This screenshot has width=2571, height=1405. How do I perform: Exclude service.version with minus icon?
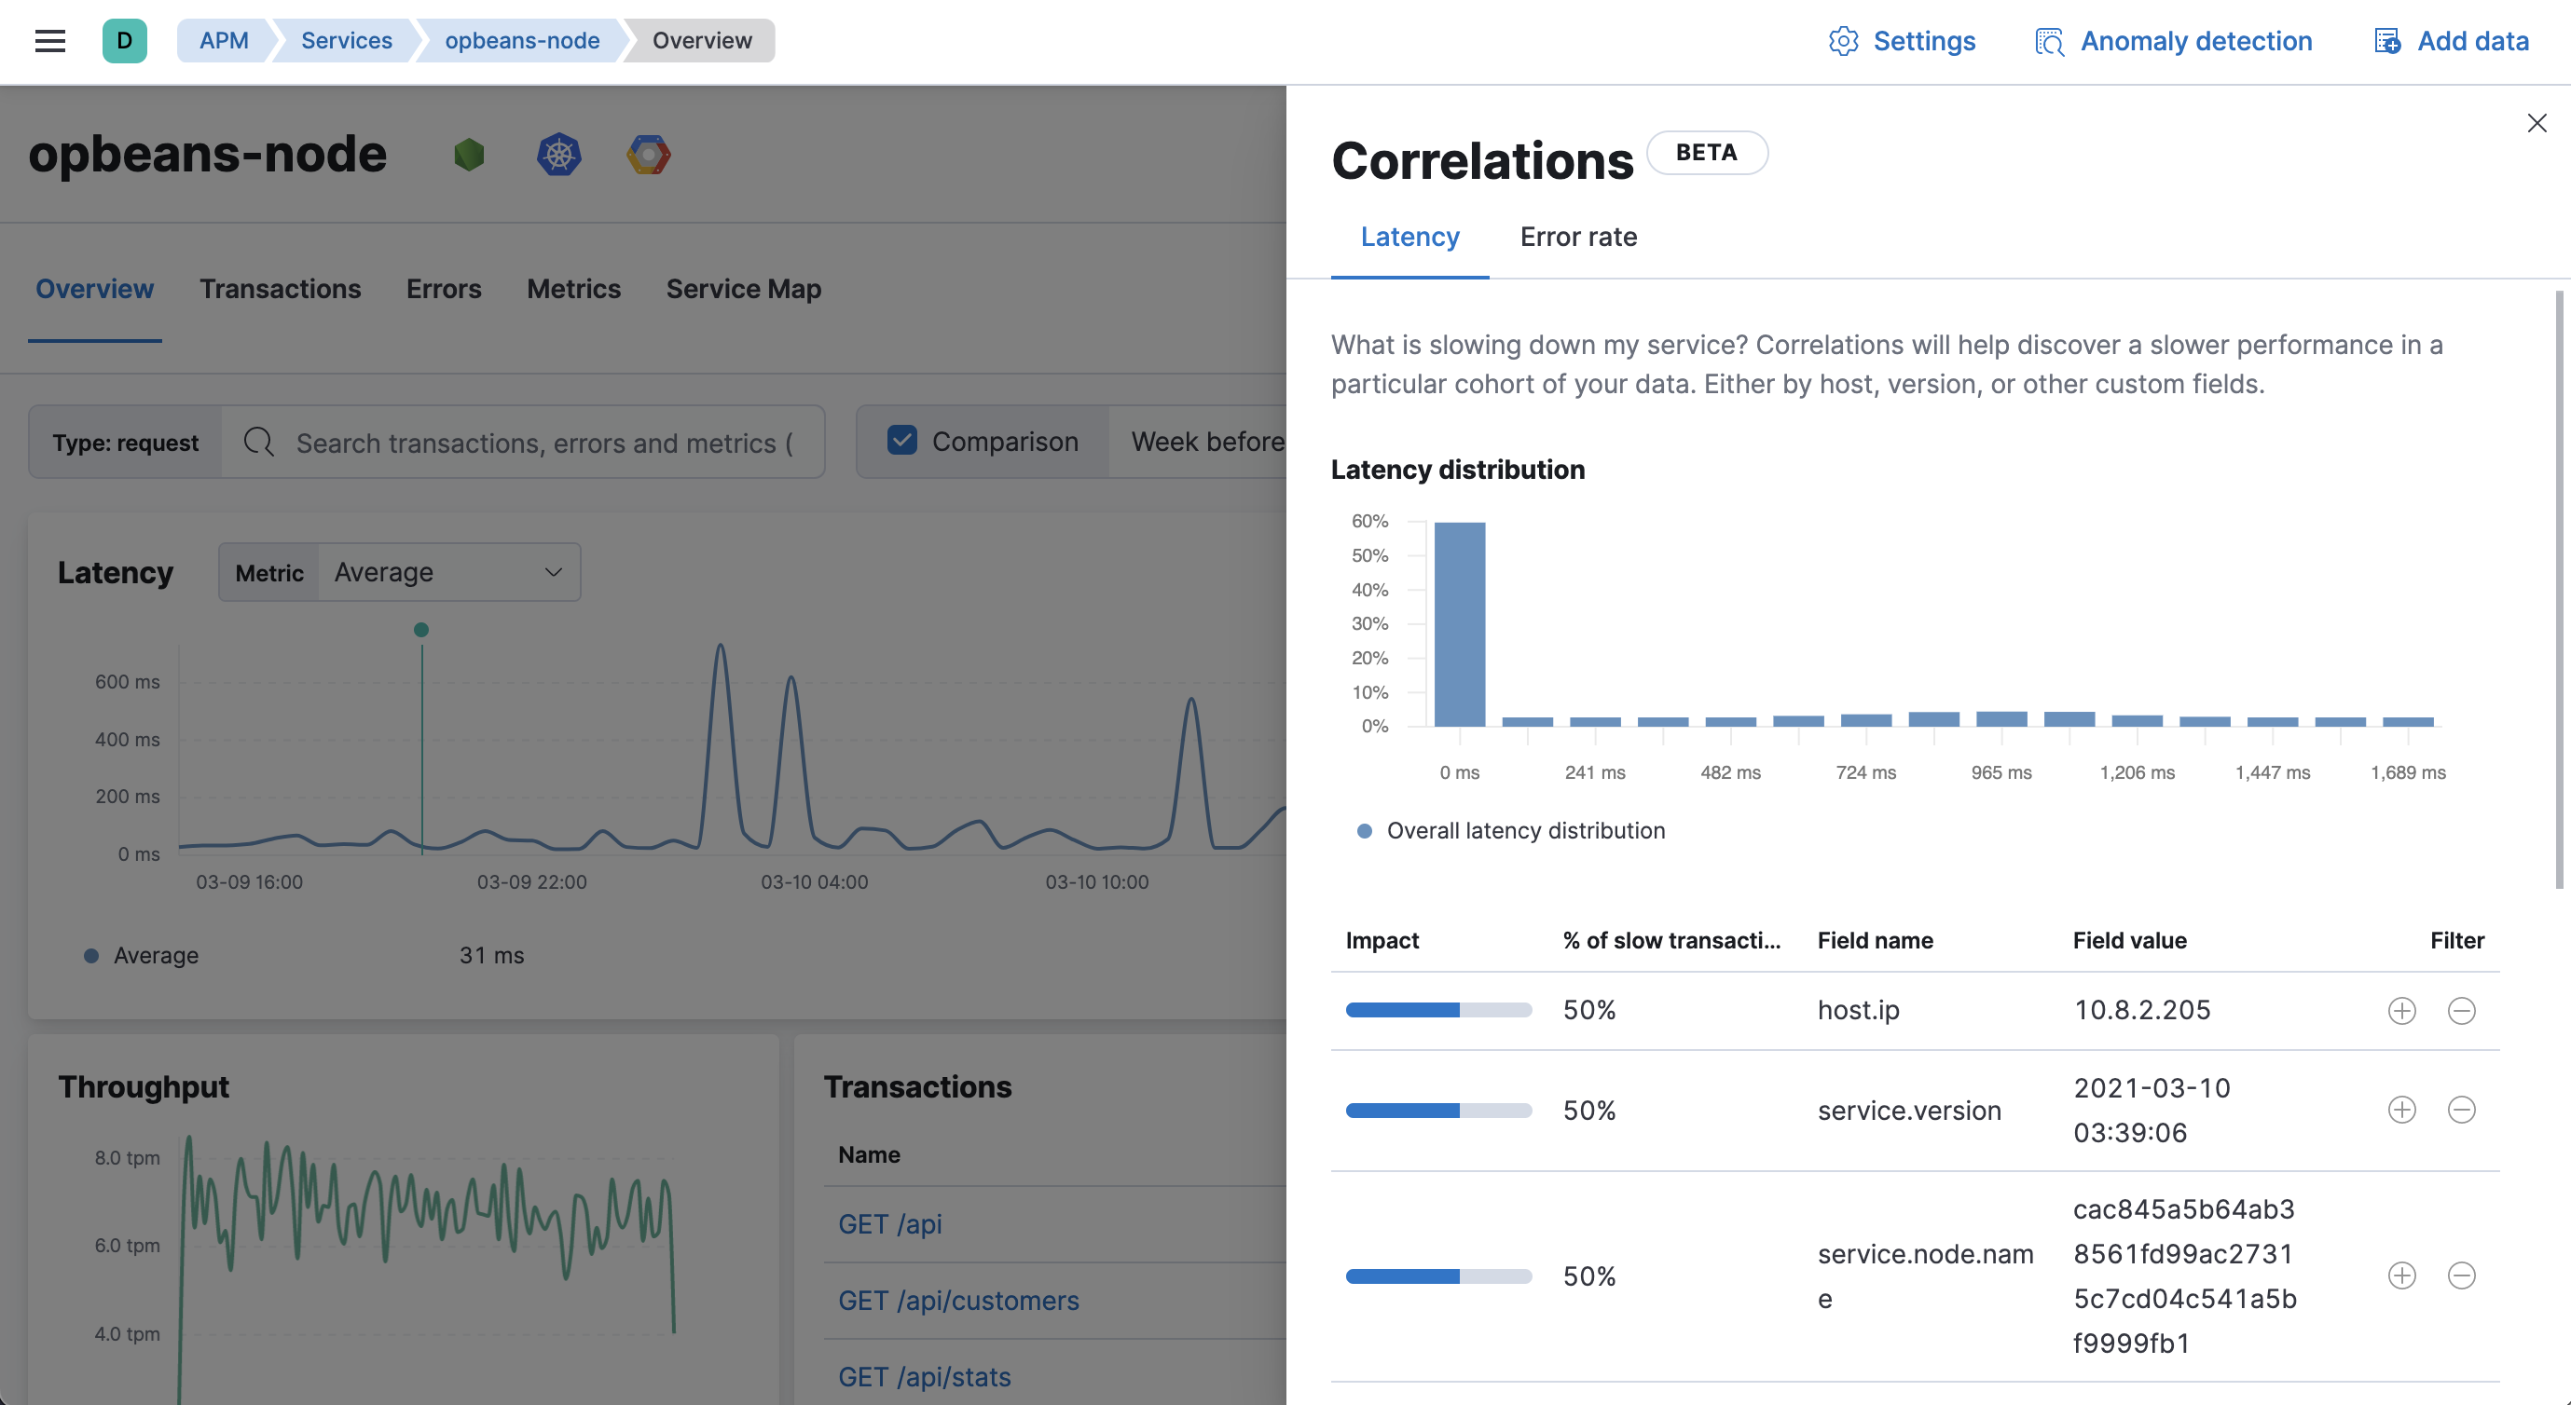click(2461, 1110)
